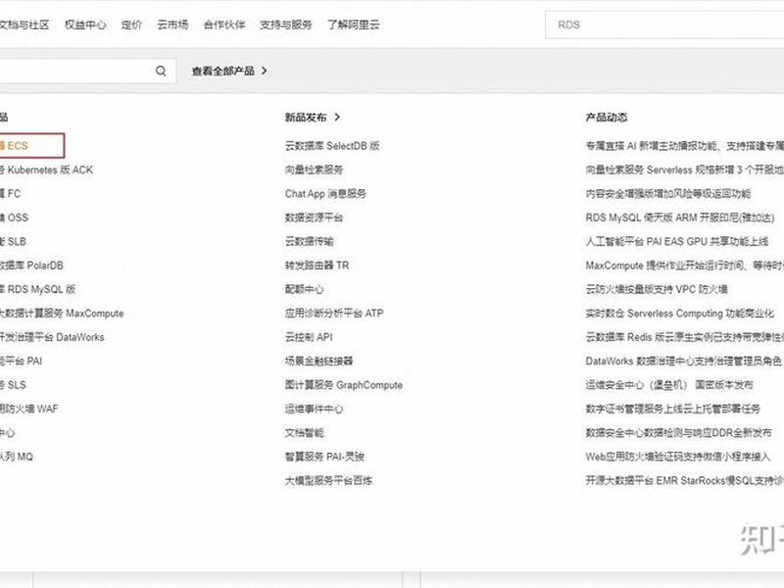Open 运维事件中心 link

(314, 409)
